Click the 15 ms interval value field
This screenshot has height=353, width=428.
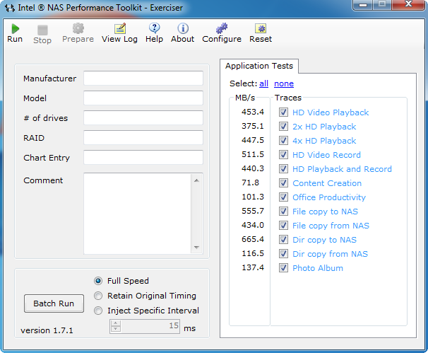150,326
